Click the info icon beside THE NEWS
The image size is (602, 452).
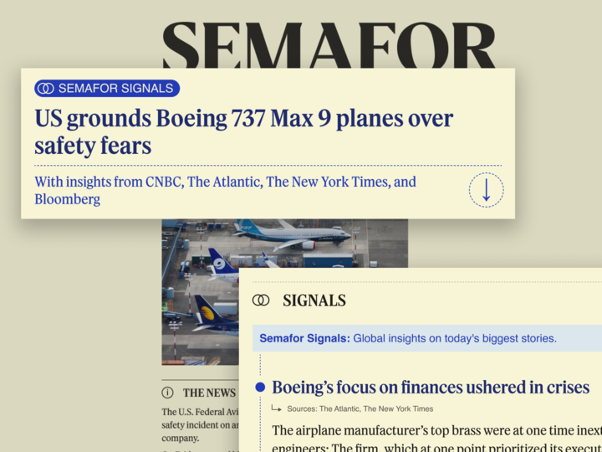[167, 393]
